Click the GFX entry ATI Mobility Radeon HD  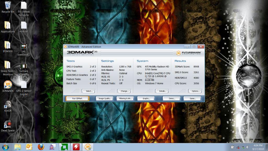(157, 68)
